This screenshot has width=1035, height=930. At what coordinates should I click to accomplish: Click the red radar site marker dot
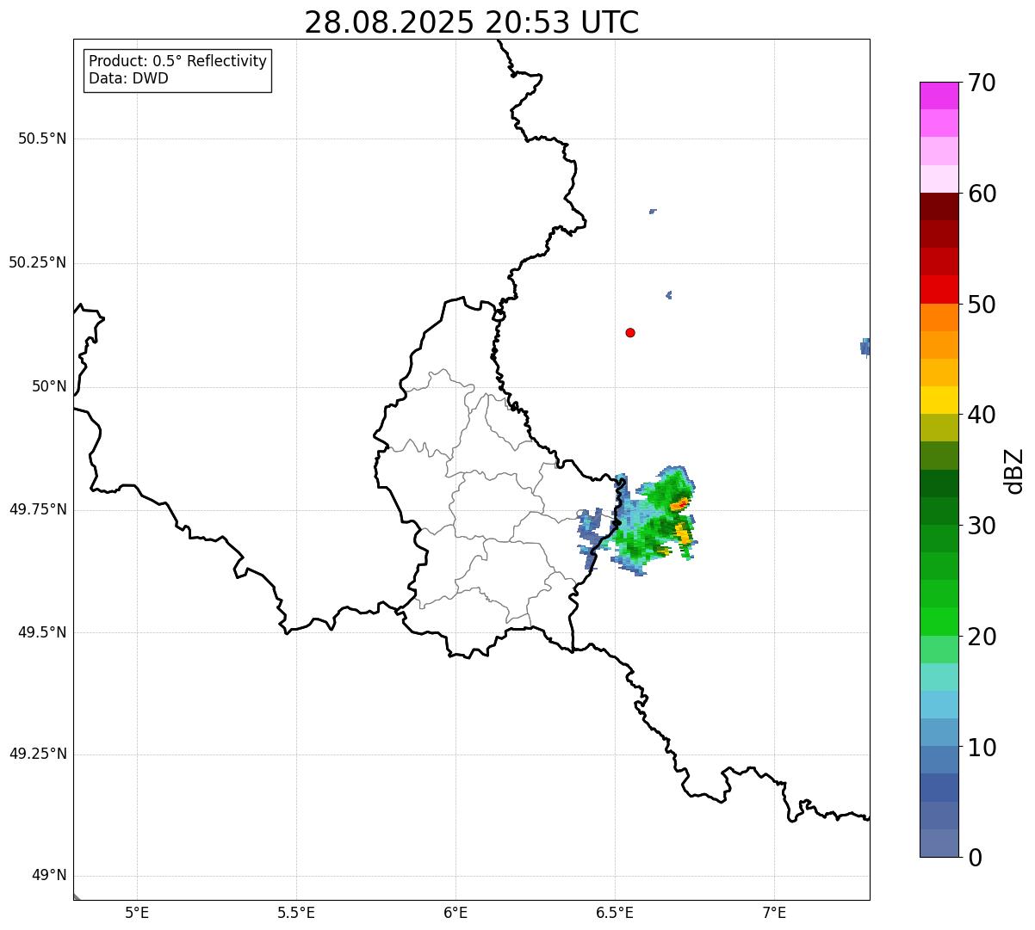(630, 332)
